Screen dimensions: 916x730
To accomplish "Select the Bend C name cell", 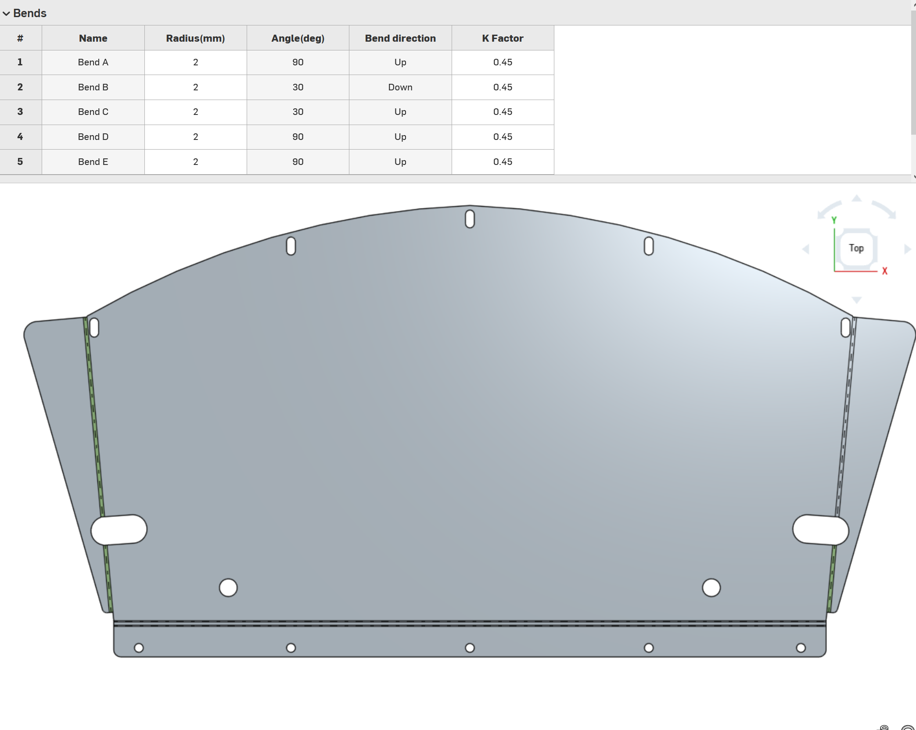I will (93, 112).
